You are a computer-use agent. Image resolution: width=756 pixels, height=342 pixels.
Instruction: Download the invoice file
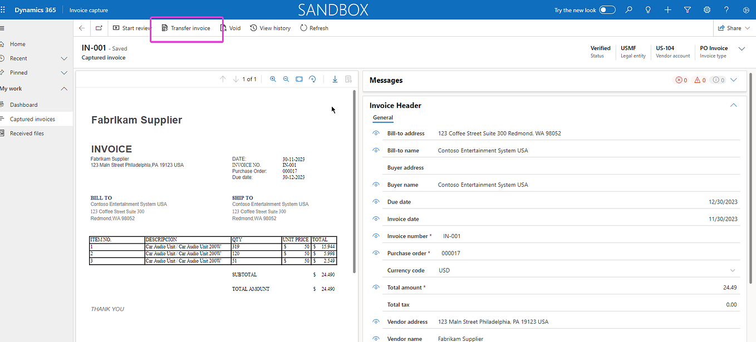(x=335, y=79)
